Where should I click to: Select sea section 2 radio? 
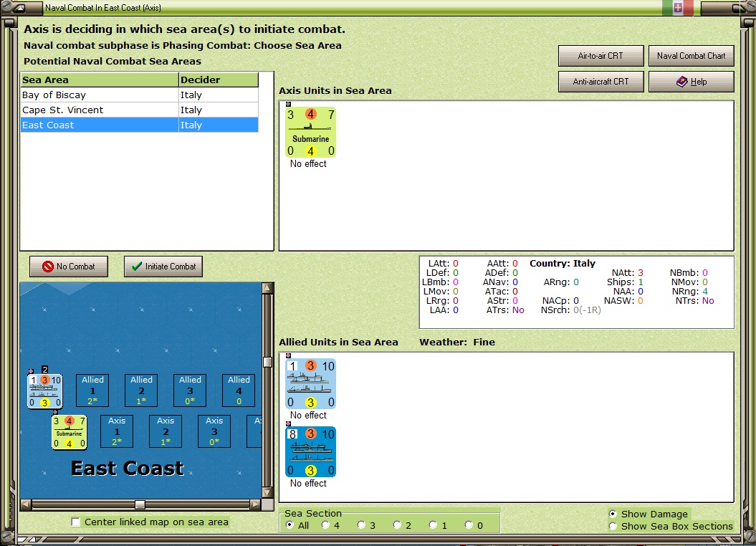(397, 525)
